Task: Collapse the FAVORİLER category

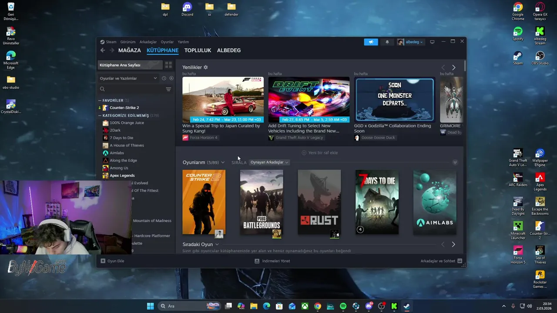Action: (100, 100)
